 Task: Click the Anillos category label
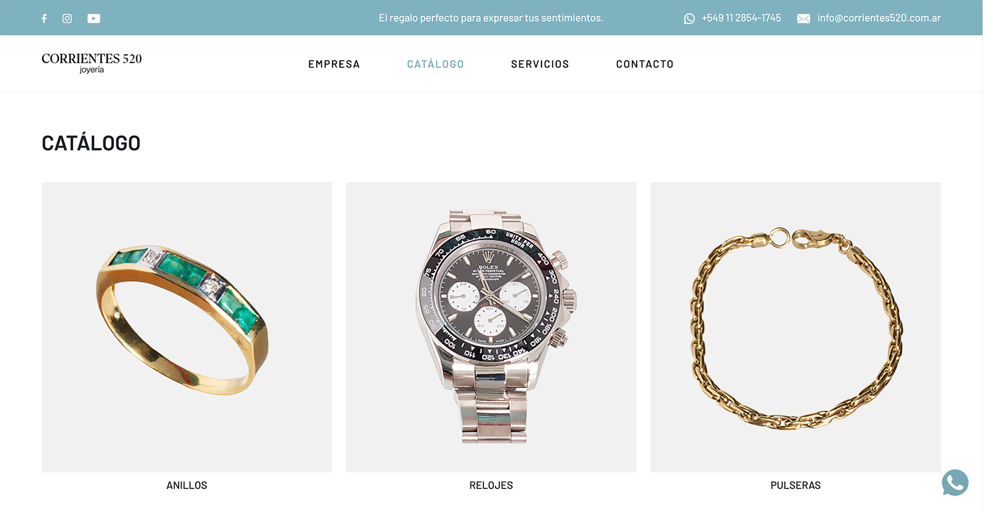click(187, 485)
